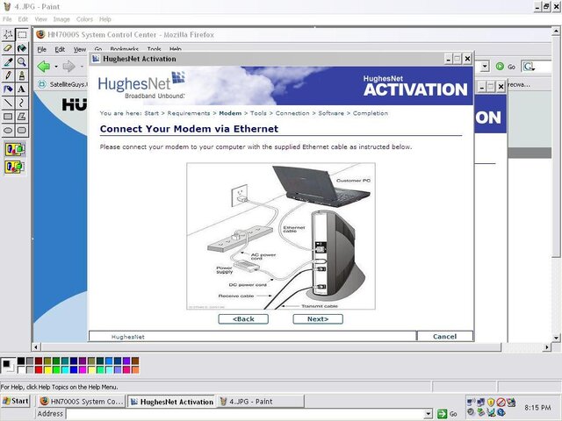Open the SatelliteGuys tab in Firefox

point(62,84)
